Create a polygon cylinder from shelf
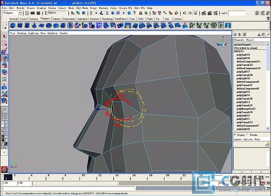Image resolution: width=271 pixels, height=196 pixels. click(x=27, y=26)
